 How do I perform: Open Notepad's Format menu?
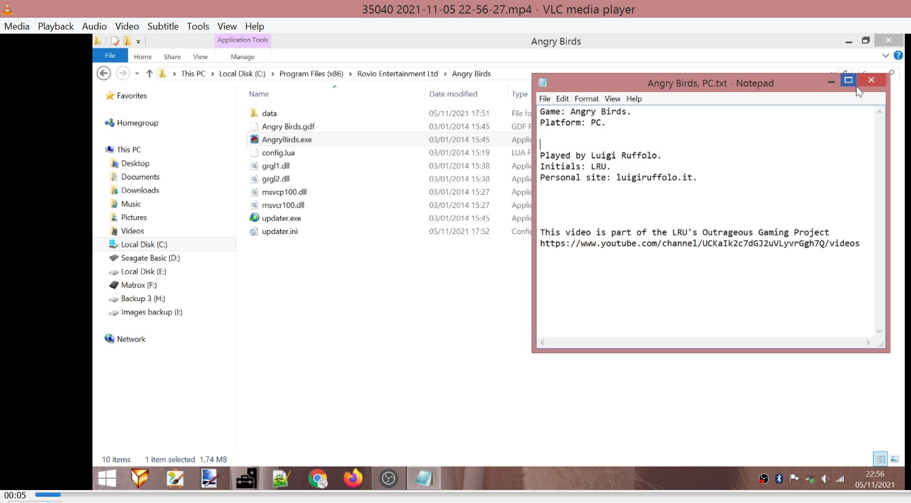point(586,99)
